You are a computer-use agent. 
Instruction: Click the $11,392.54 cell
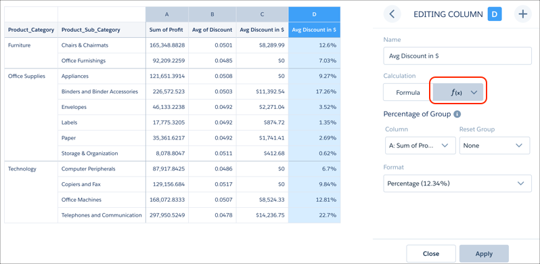tap(262, 91)
